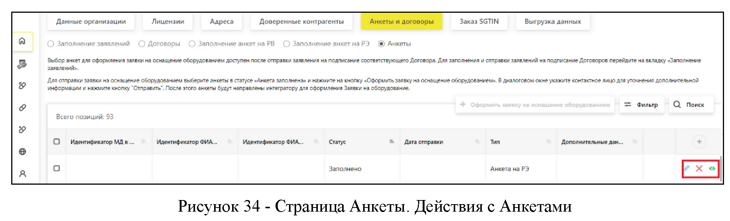
Task: Click the home icon in the sidebar
Action: coord(22,41)
